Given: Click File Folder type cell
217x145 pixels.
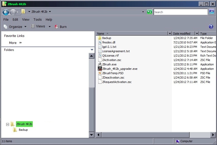Looking at the screenshot, I should [x=206, y=38].
